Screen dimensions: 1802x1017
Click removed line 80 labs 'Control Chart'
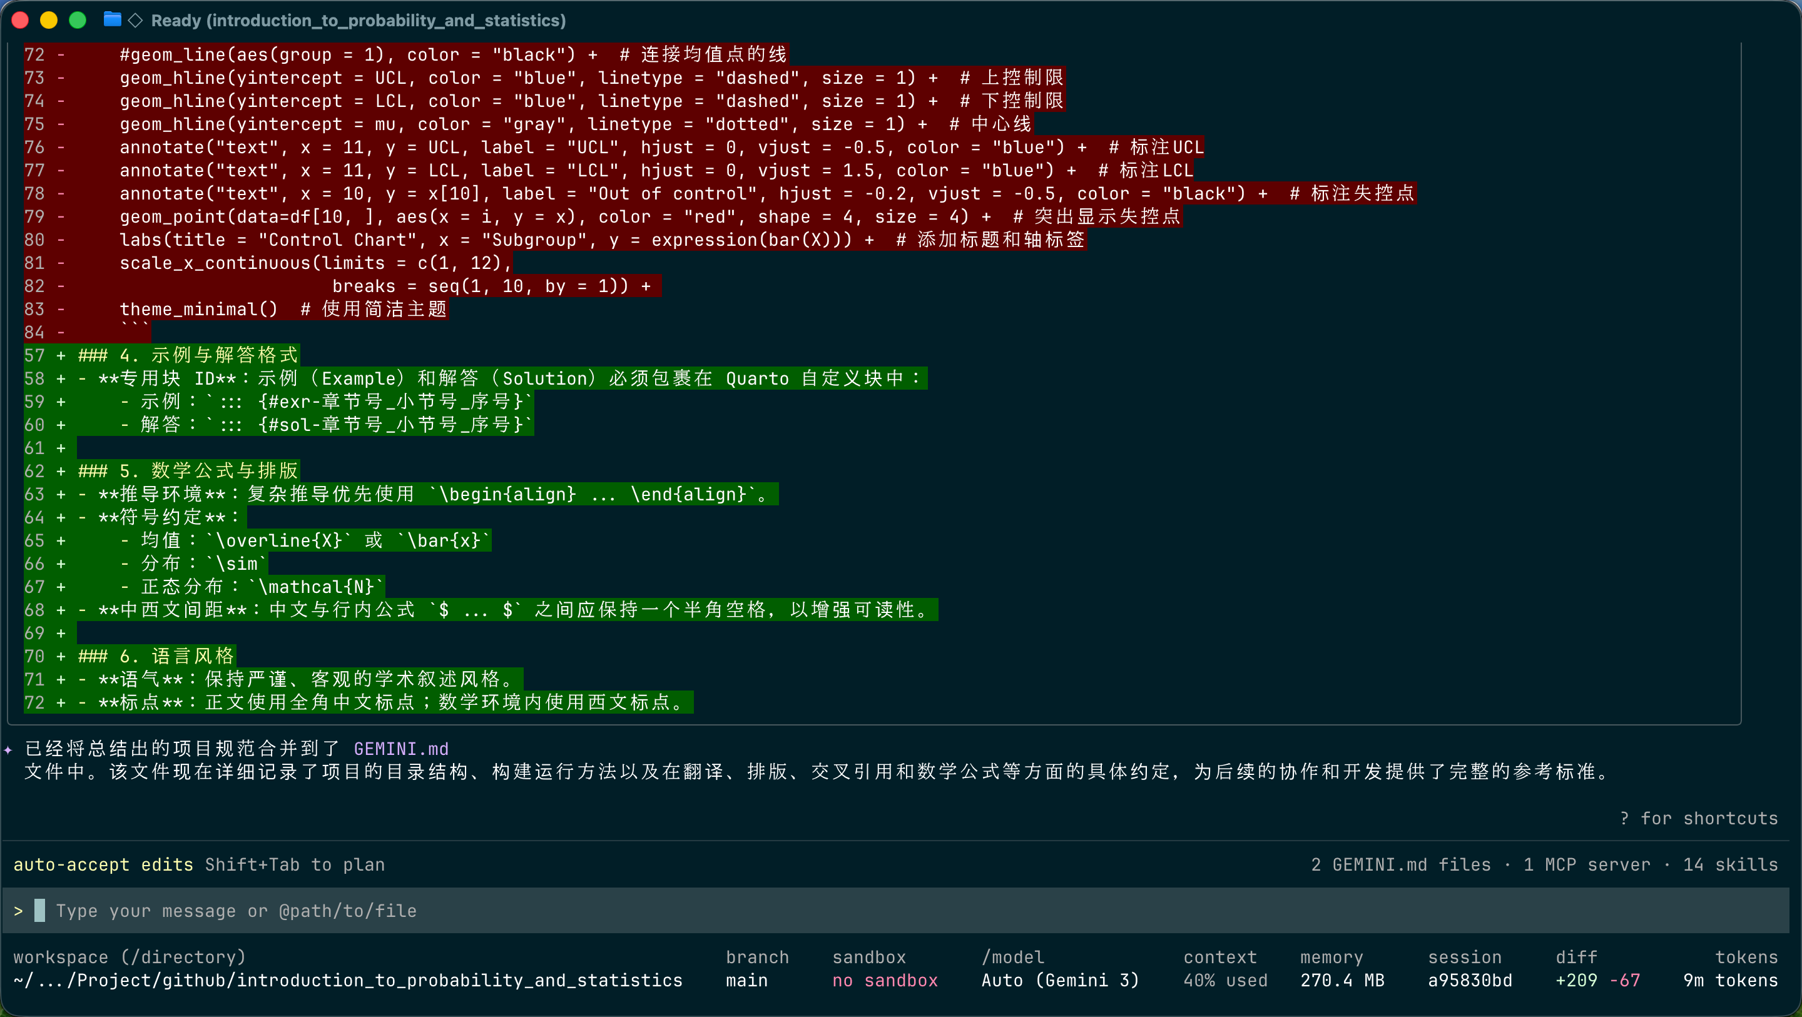[555, 239]
